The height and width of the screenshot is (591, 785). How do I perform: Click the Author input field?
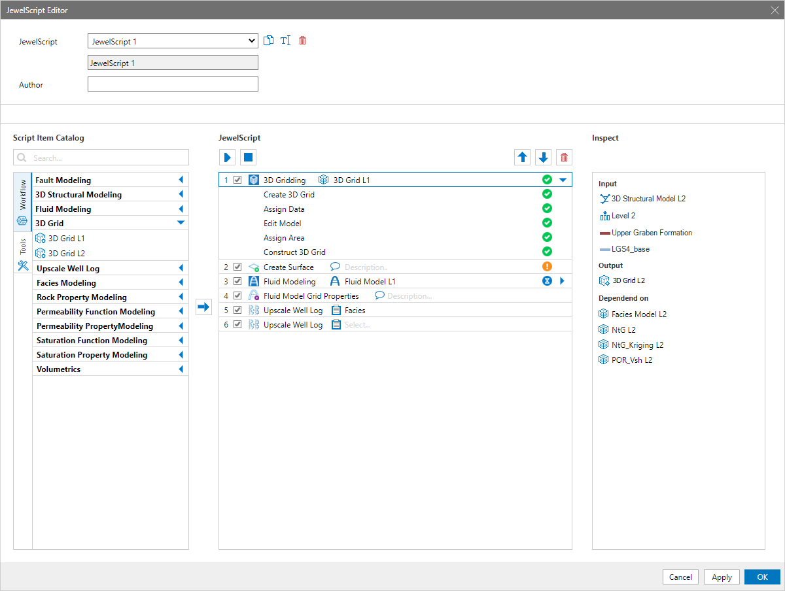click(x=173, y=84)
